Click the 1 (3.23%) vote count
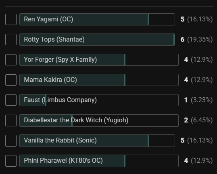The height and width of the screenshot is (174, 217). click(x=198, y=100)
